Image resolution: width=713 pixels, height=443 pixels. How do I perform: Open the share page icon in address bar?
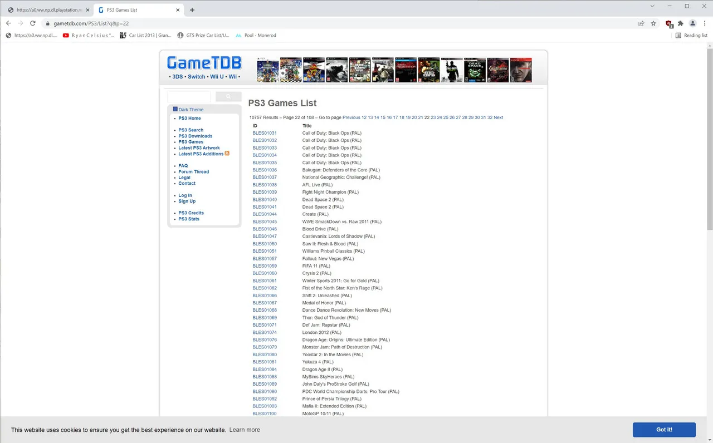pos(641,23)
